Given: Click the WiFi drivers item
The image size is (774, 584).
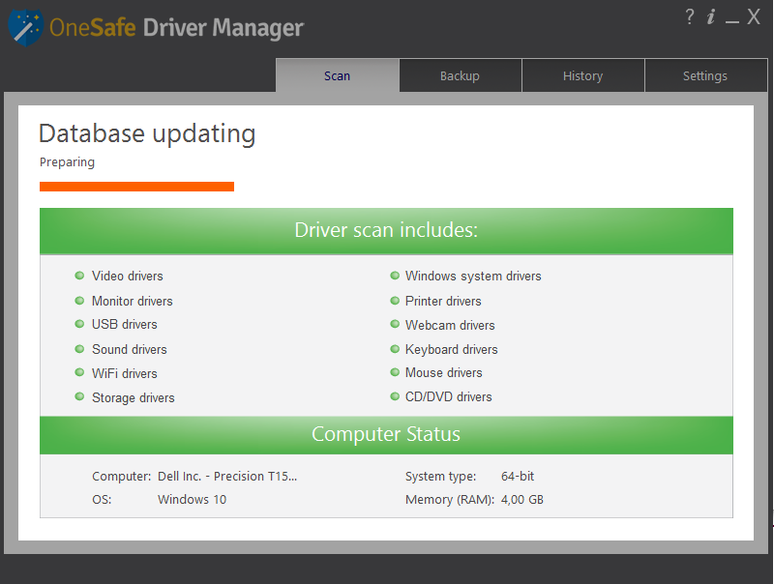Looking at the screenshot, I should click(x=125, y=373).
